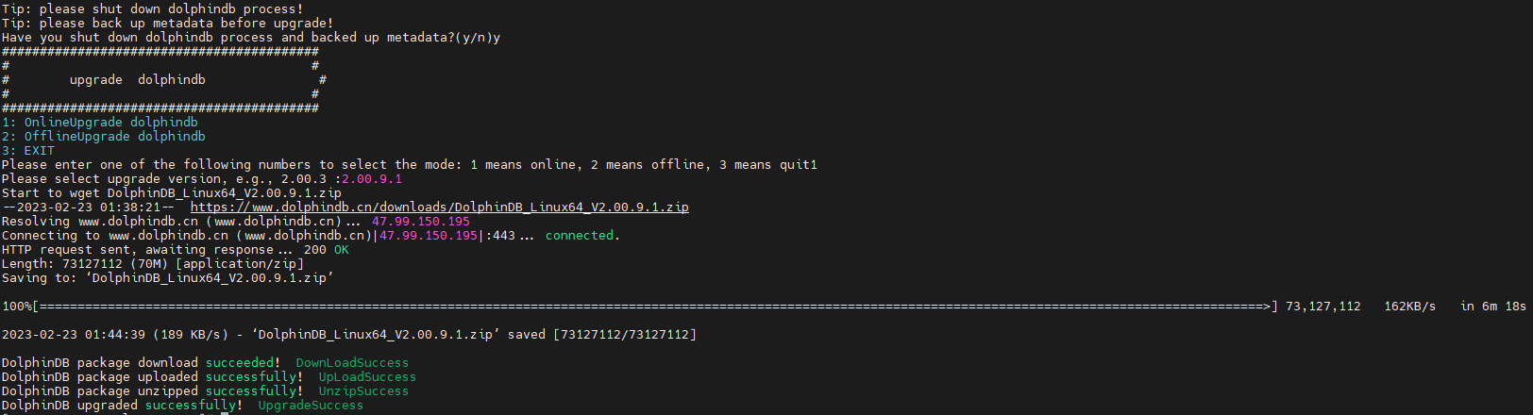Open the DolphinDB_Linux64 zip download URL
Viewport: 1533px width, 415px height.
tap(439, 207)
